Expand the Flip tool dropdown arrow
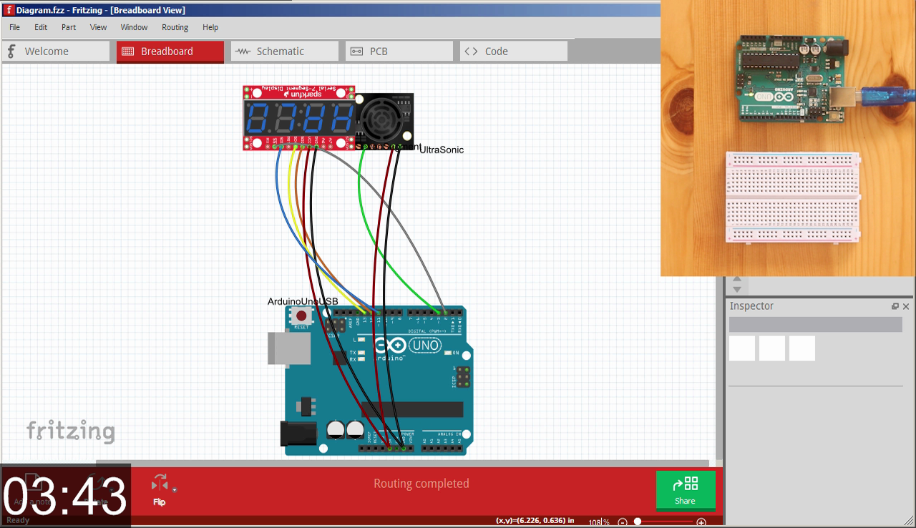916x528 pixels. (175, 490)
